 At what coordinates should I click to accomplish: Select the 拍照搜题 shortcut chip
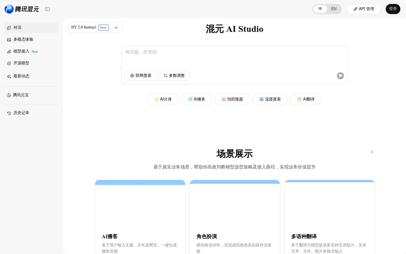pos(232,99)
